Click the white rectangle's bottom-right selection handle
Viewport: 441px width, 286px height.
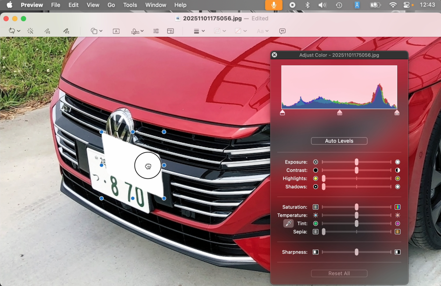[164, 198]
